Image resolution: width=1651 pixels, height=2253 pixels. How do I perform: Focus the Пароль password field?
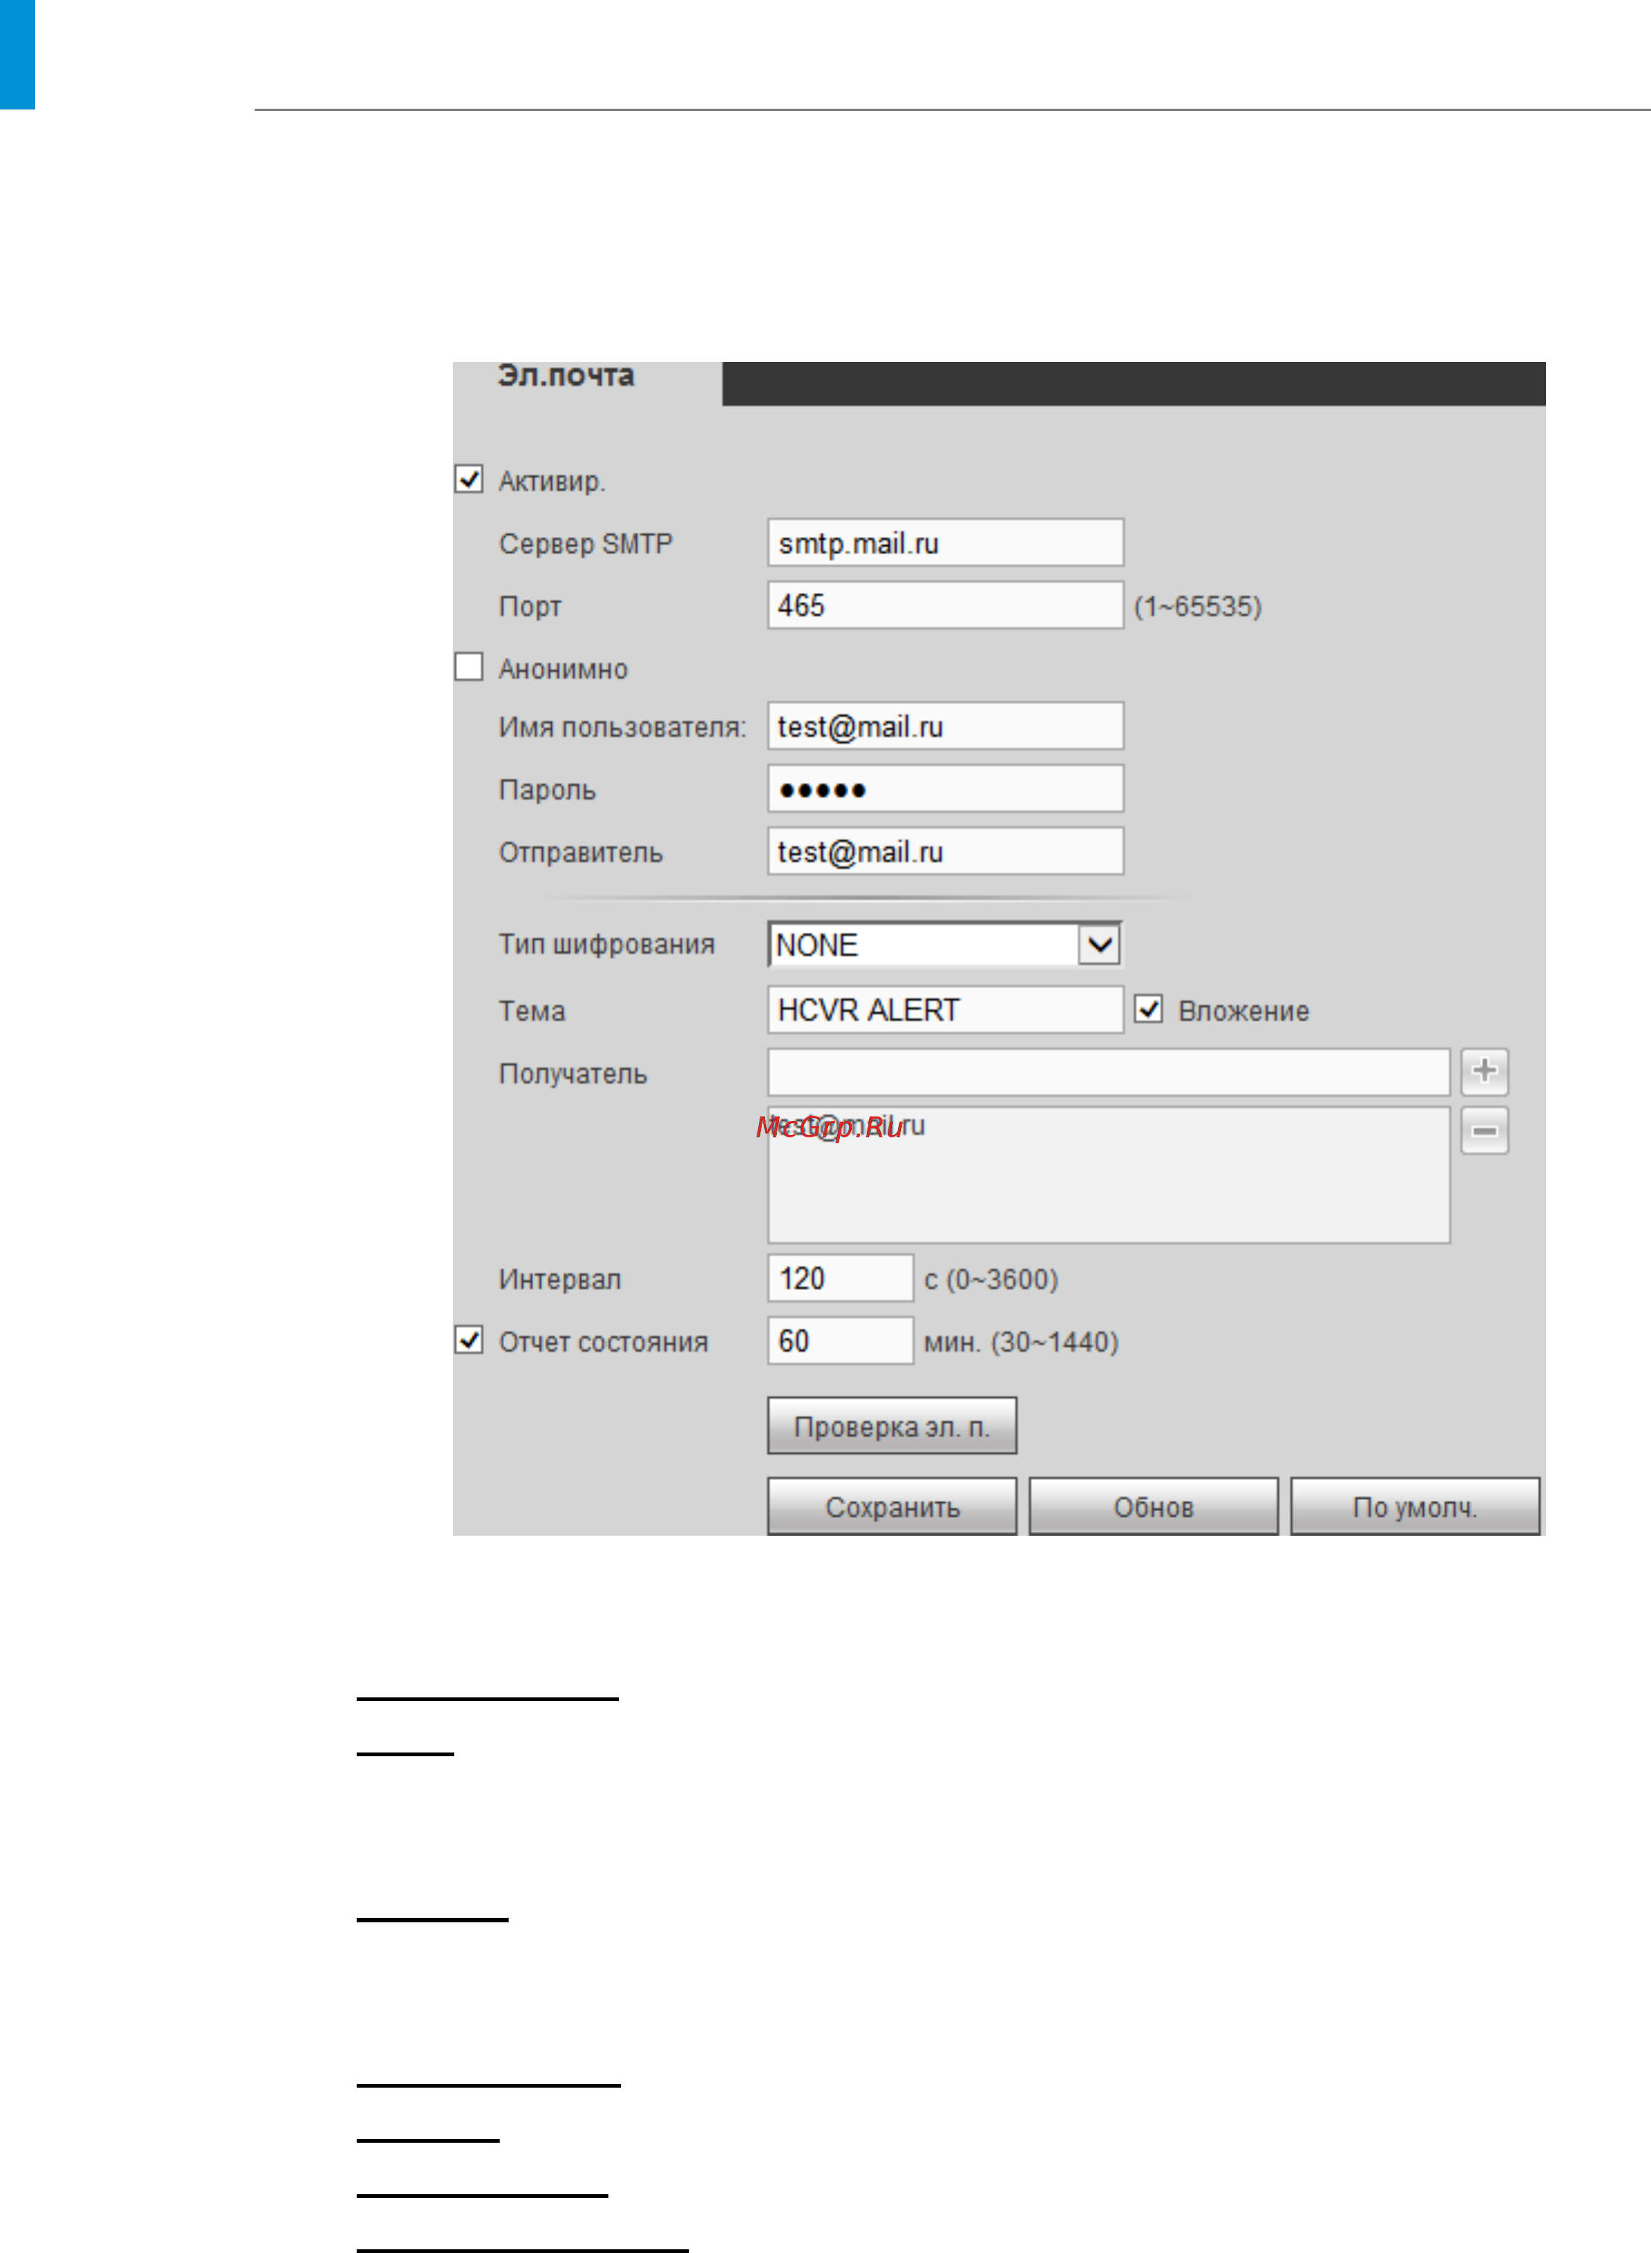[946, 789]
